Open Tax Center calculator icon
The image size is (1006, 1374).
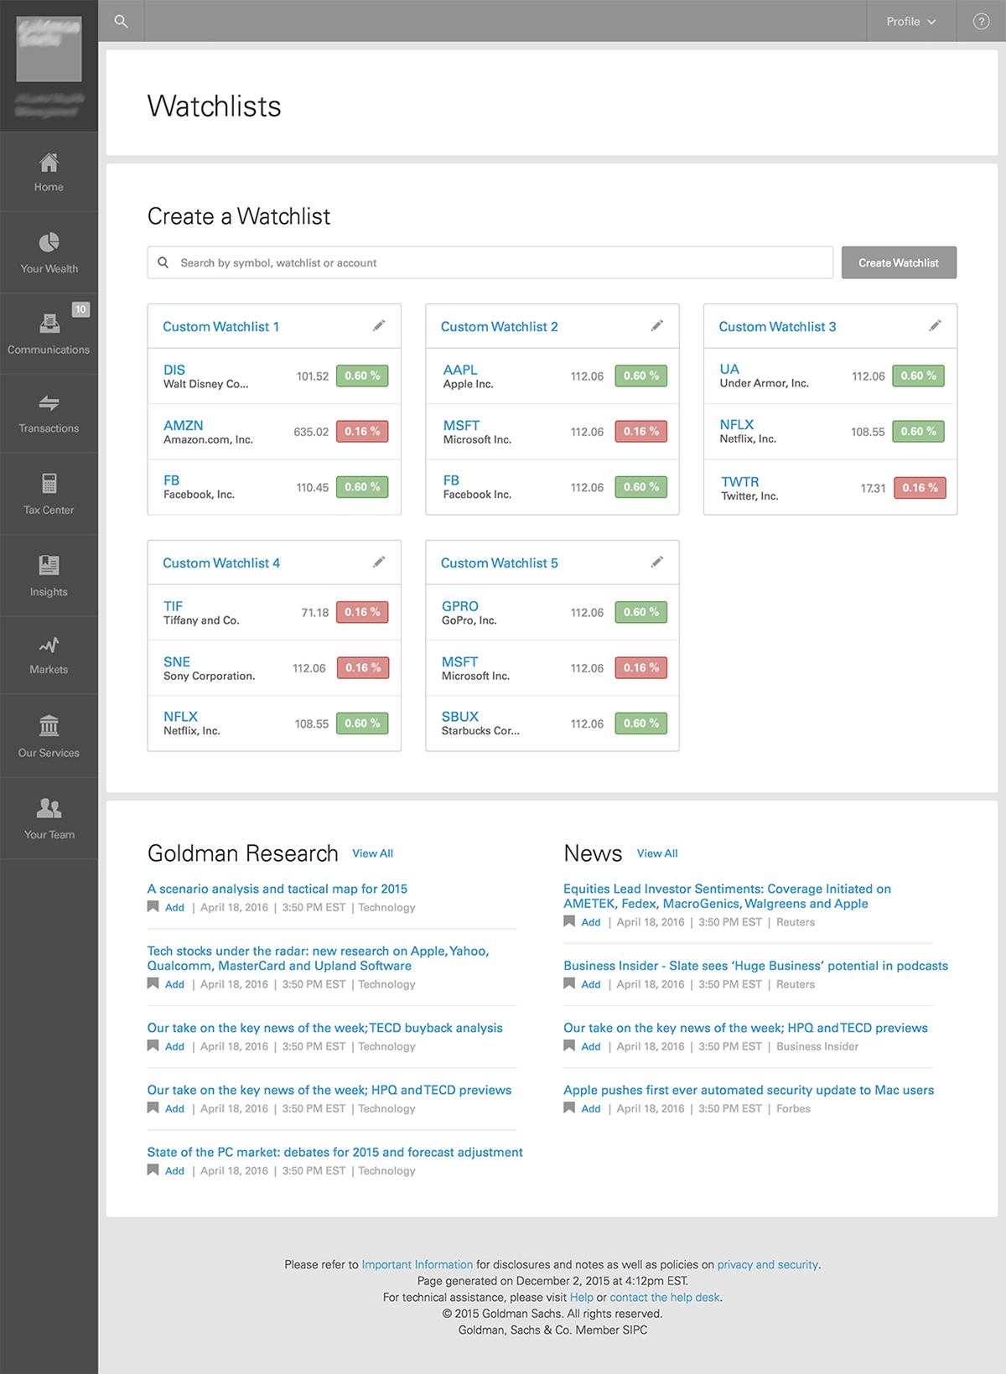tap(49, 484)
